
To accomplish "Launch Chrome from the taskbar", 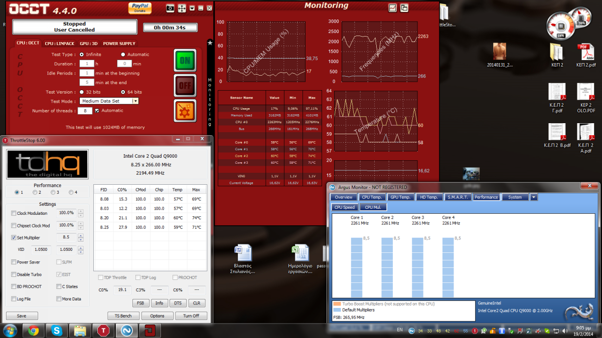I will pyautogui.click(x=34, y=330).
